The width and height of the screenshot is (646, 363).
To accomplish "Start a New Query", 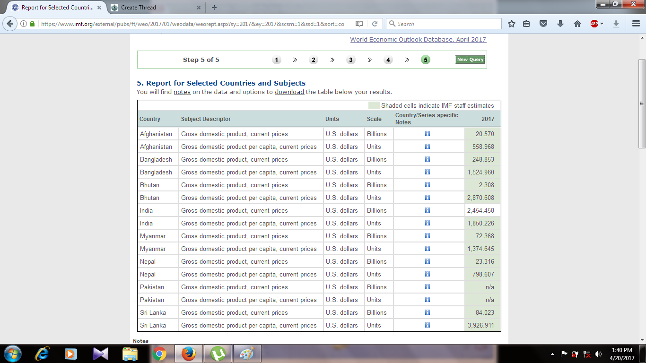I will (470, 60).
